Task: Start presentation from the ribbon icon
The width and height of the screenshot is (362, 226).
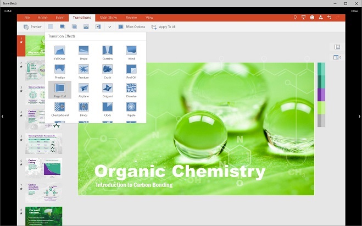Action: pyautogui.click(x=304, y=18)
